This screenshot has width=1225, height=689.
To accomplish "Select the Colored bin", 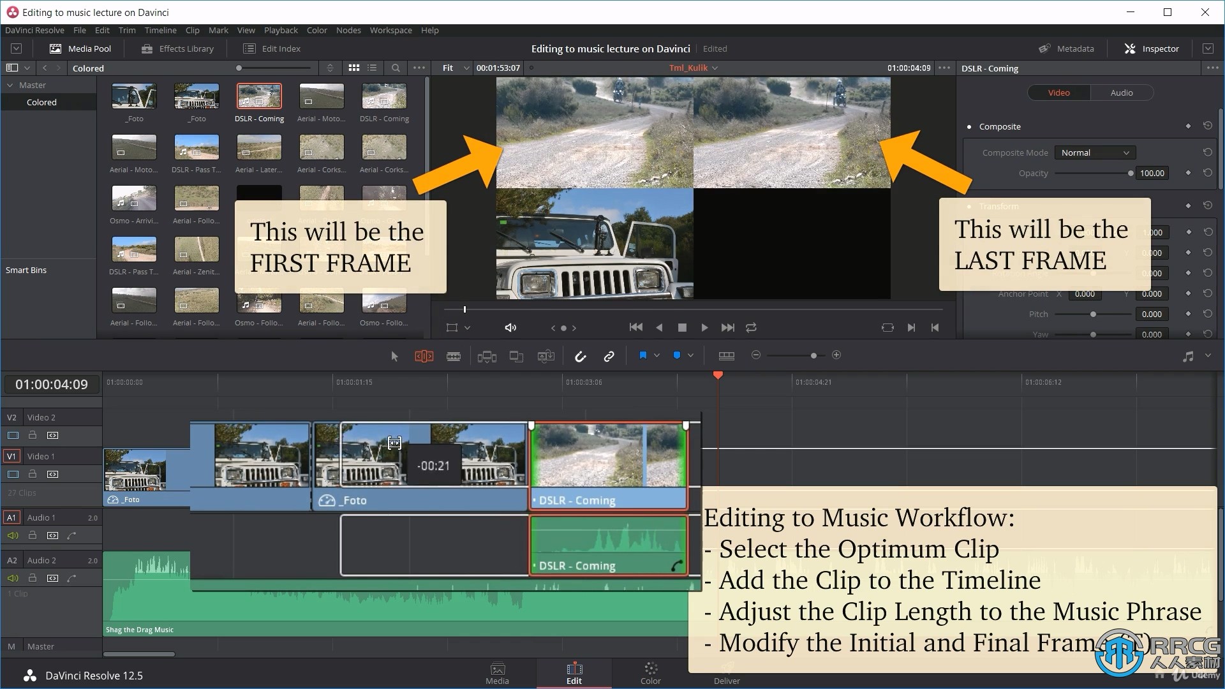I will 41,102.
